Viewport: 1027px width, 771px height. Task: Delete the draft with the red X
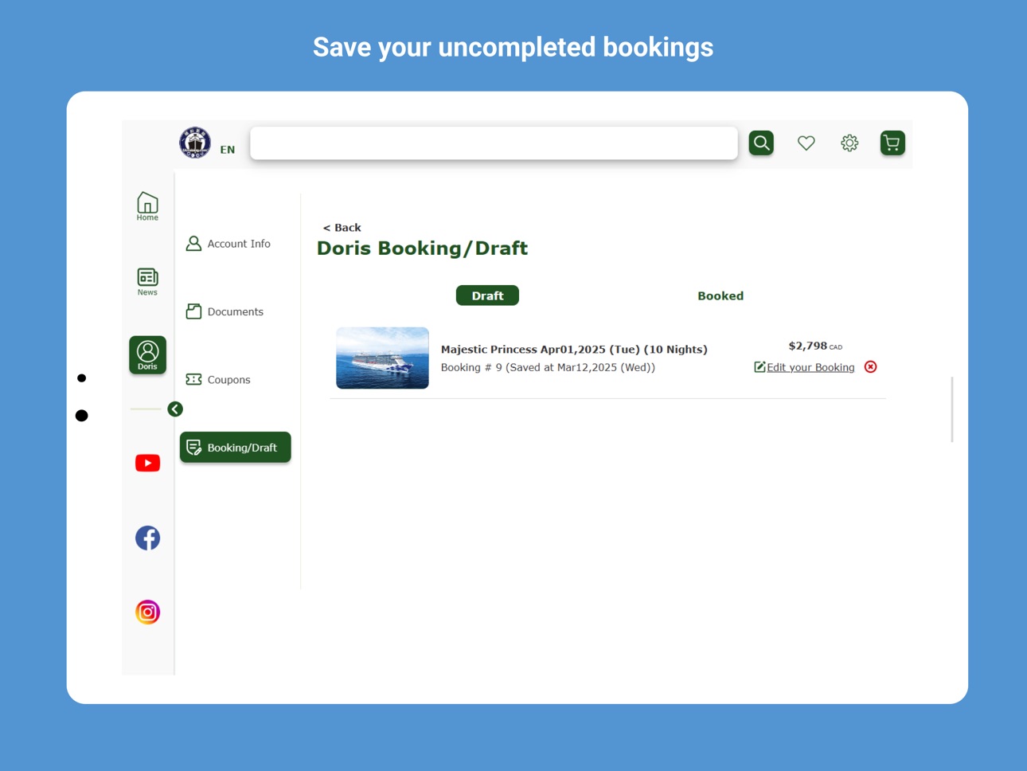pyautogui.click(x=871, y=367)
